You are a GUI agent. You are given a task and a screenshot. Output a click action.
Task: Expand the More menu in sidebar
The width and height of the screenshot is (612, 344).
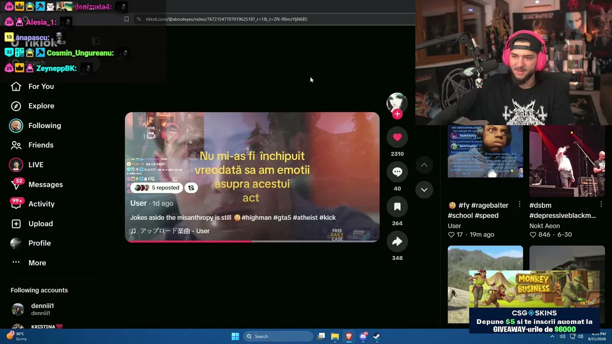click(29, 263)
